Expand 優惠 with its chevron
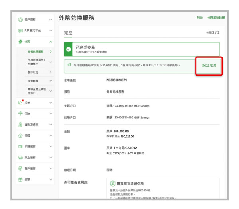This screenshot has width=239, height=209. (x=51, y=180)
